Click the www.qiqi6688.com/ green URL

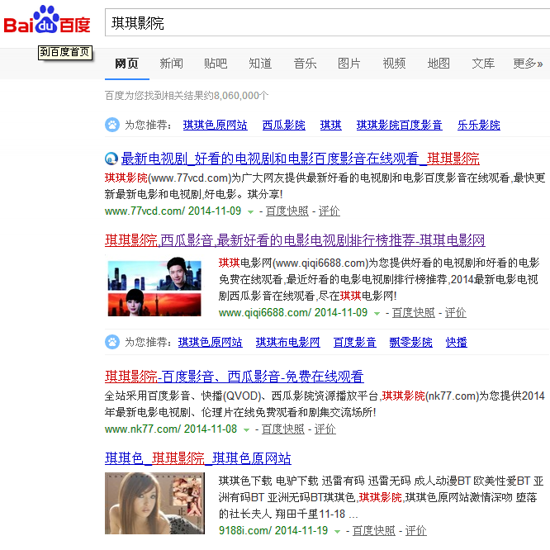(264, 313)
